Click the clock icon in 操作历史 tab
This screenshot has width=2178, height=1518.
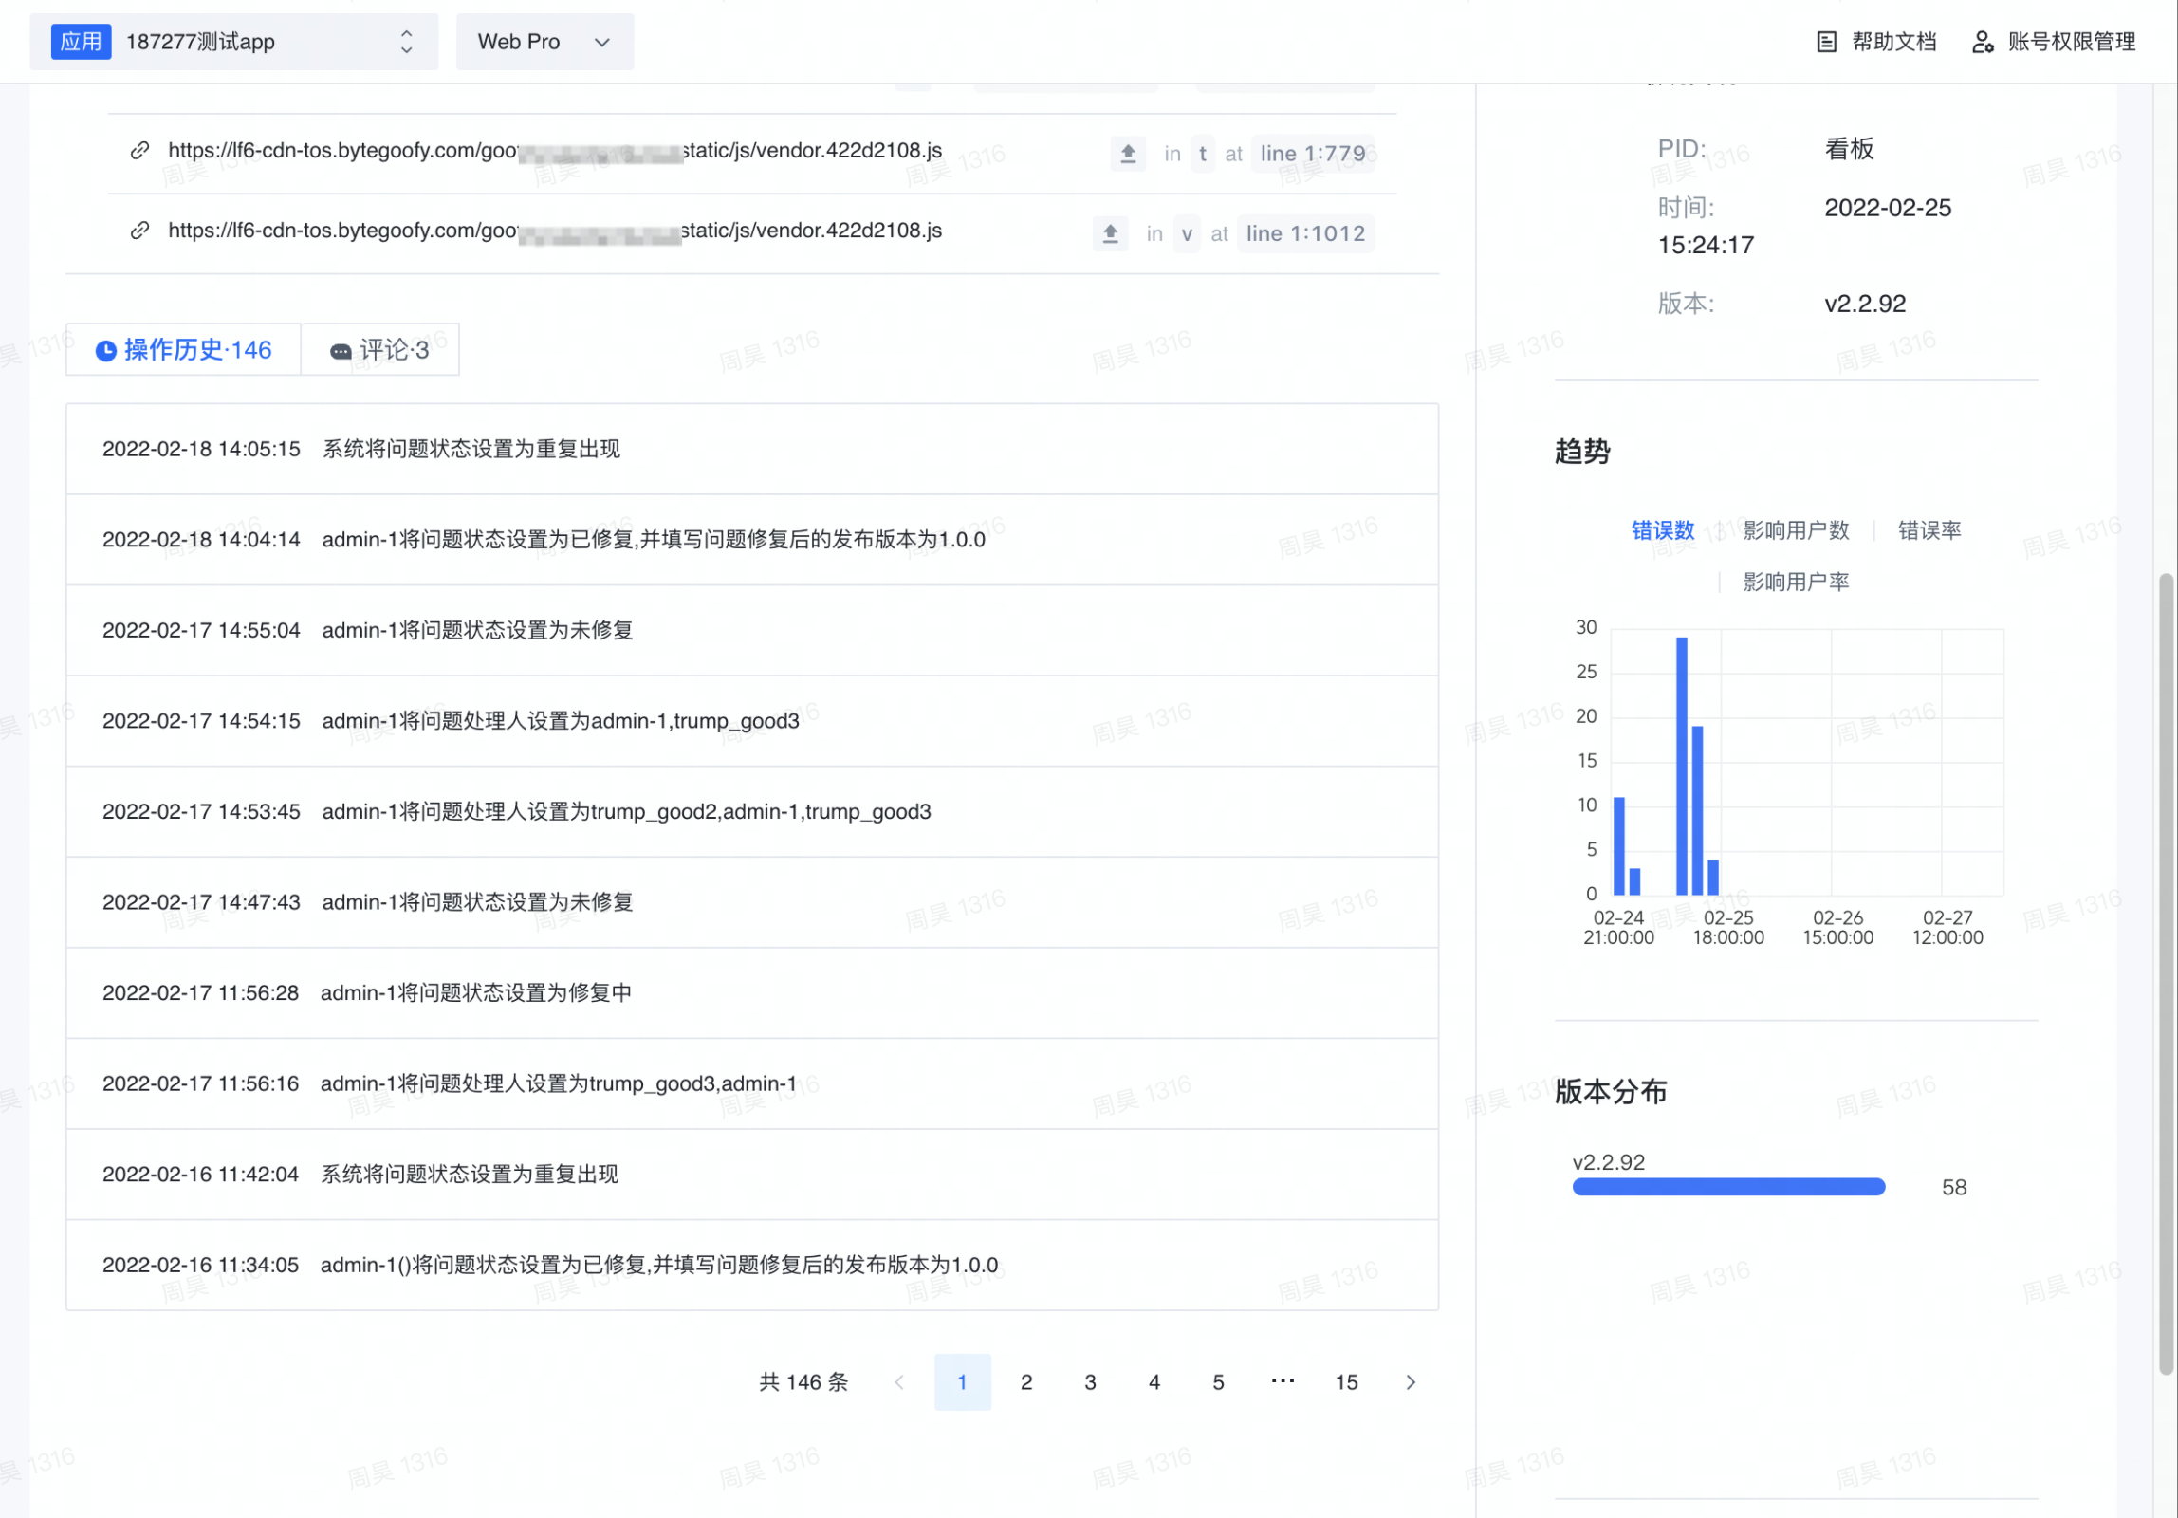tap(106, 351)
